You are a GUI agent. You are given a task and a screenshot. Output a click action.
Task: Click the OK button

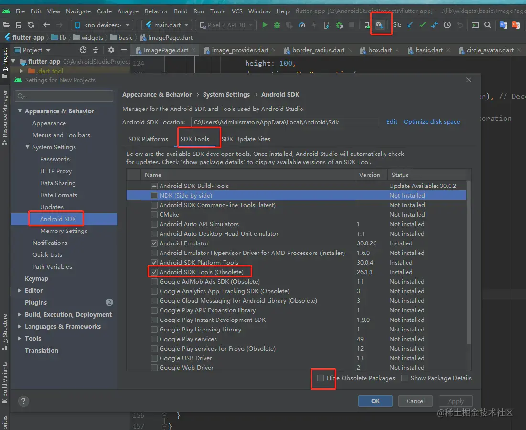(x=376, y=401)
